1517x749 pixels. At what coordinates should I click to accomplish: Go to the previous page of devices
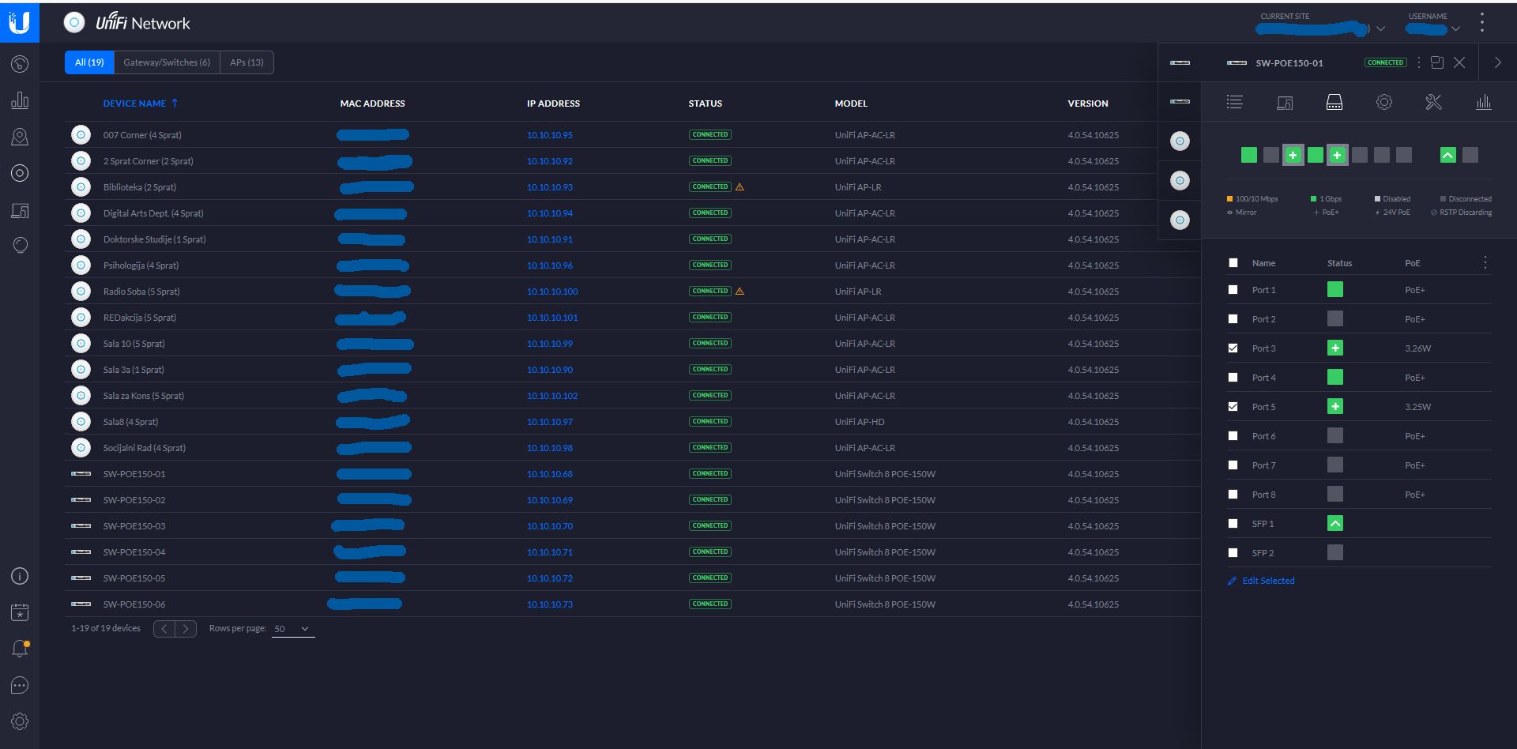pyautogui.click(x=164, y=629)
